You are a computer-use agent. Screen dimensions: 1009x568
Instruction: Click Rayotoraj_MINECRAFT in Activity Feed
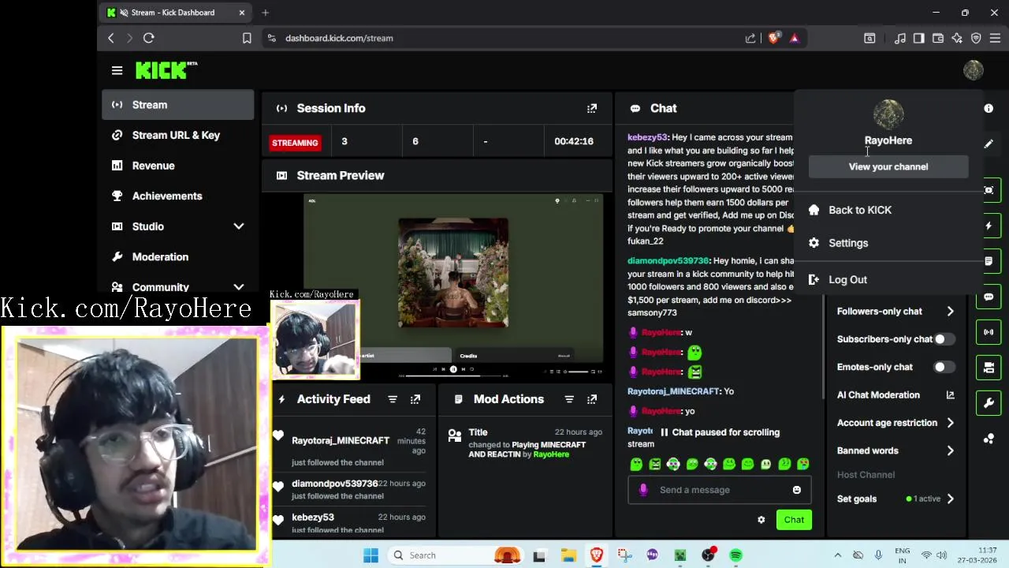point(341,441)
